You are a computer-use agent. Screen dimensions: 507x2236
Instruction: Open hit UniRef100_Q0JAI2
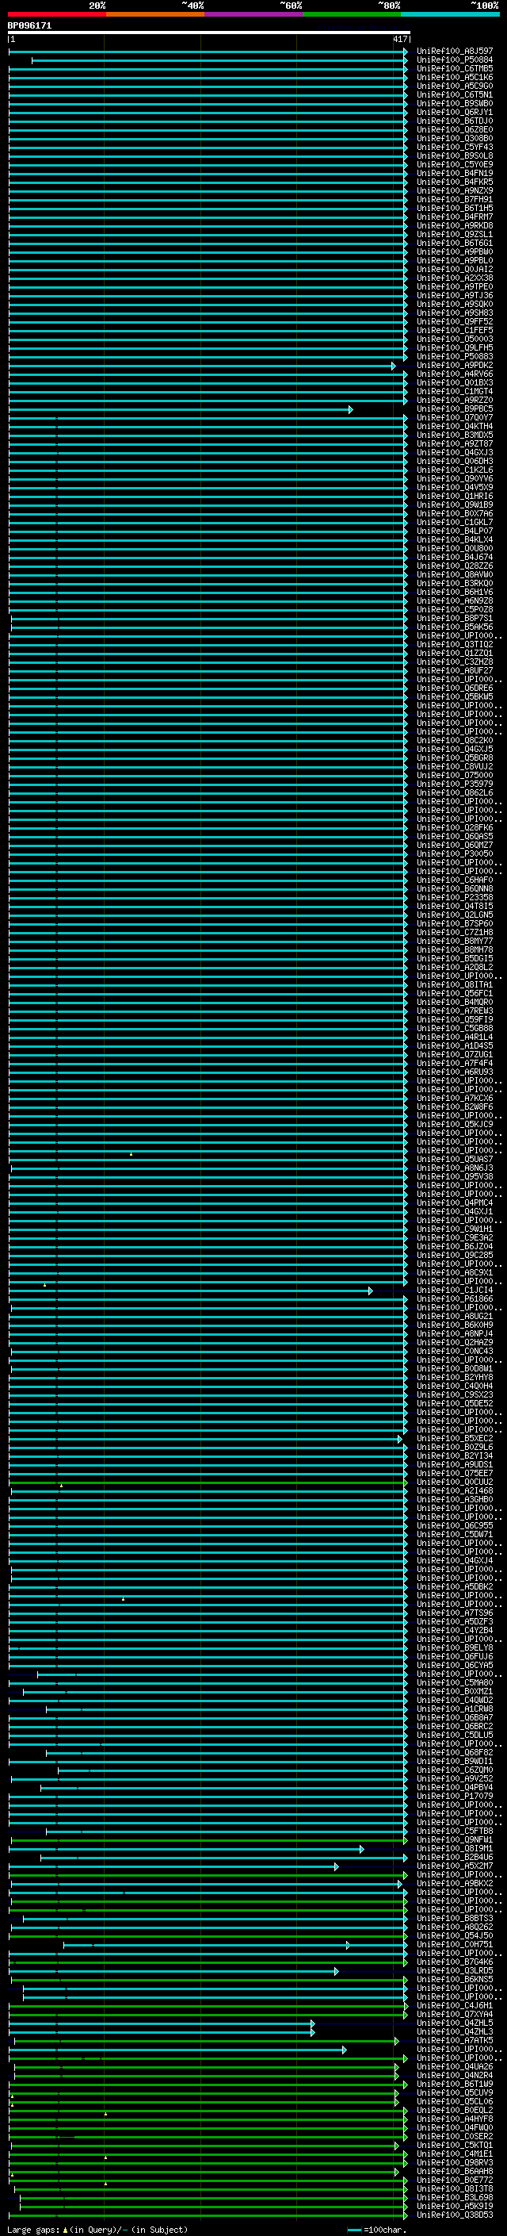point(454,269)
